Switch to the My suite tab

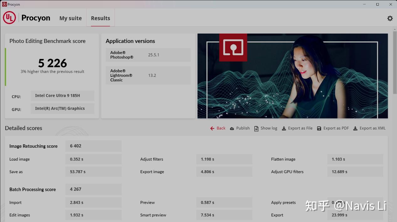[71, 18]
